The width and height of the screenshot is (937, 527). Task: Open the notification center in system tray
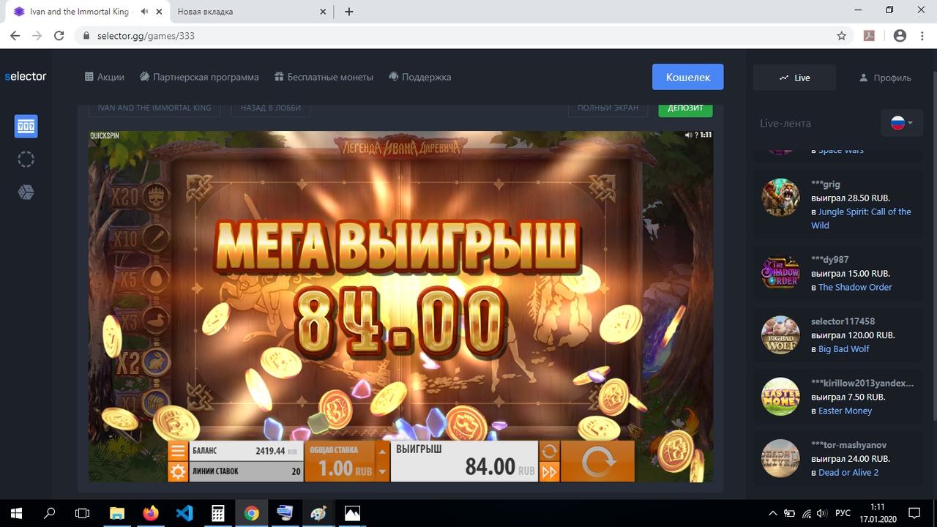[914, 513]
